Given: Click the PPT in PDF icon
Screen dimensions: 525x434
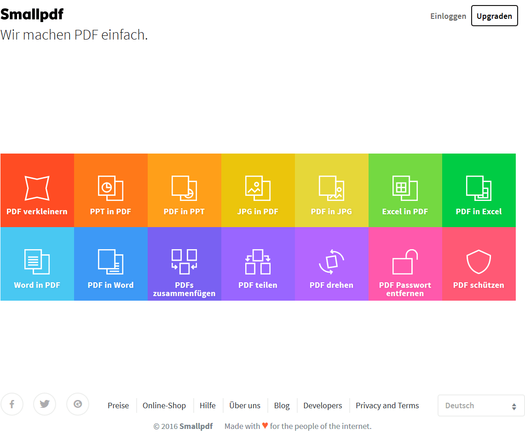Looking at the screenshot, I should [x=110, y=188].
